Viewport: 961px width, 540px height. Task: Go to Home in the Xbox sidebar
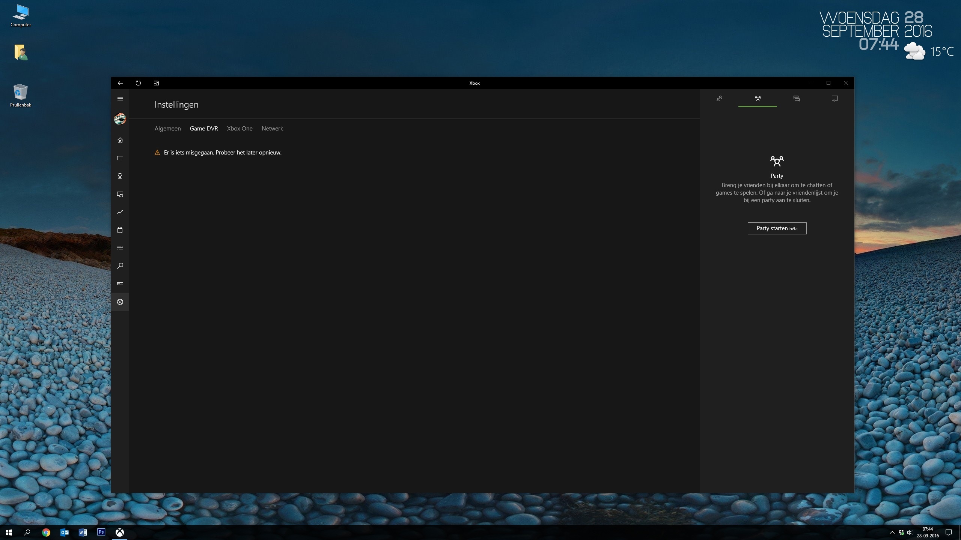pos(120,140)
